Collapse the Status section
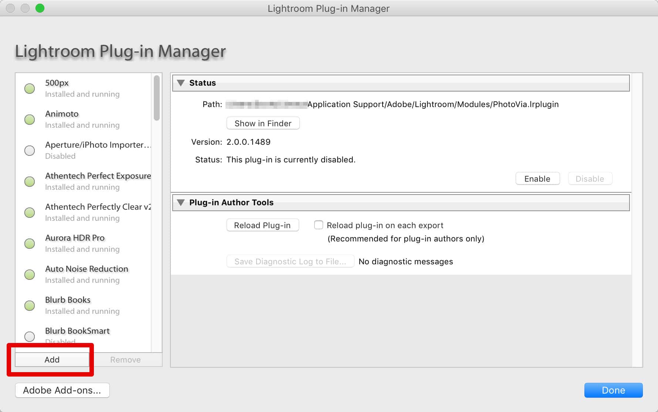The image size is (658, 412). (x=181, y=83)
